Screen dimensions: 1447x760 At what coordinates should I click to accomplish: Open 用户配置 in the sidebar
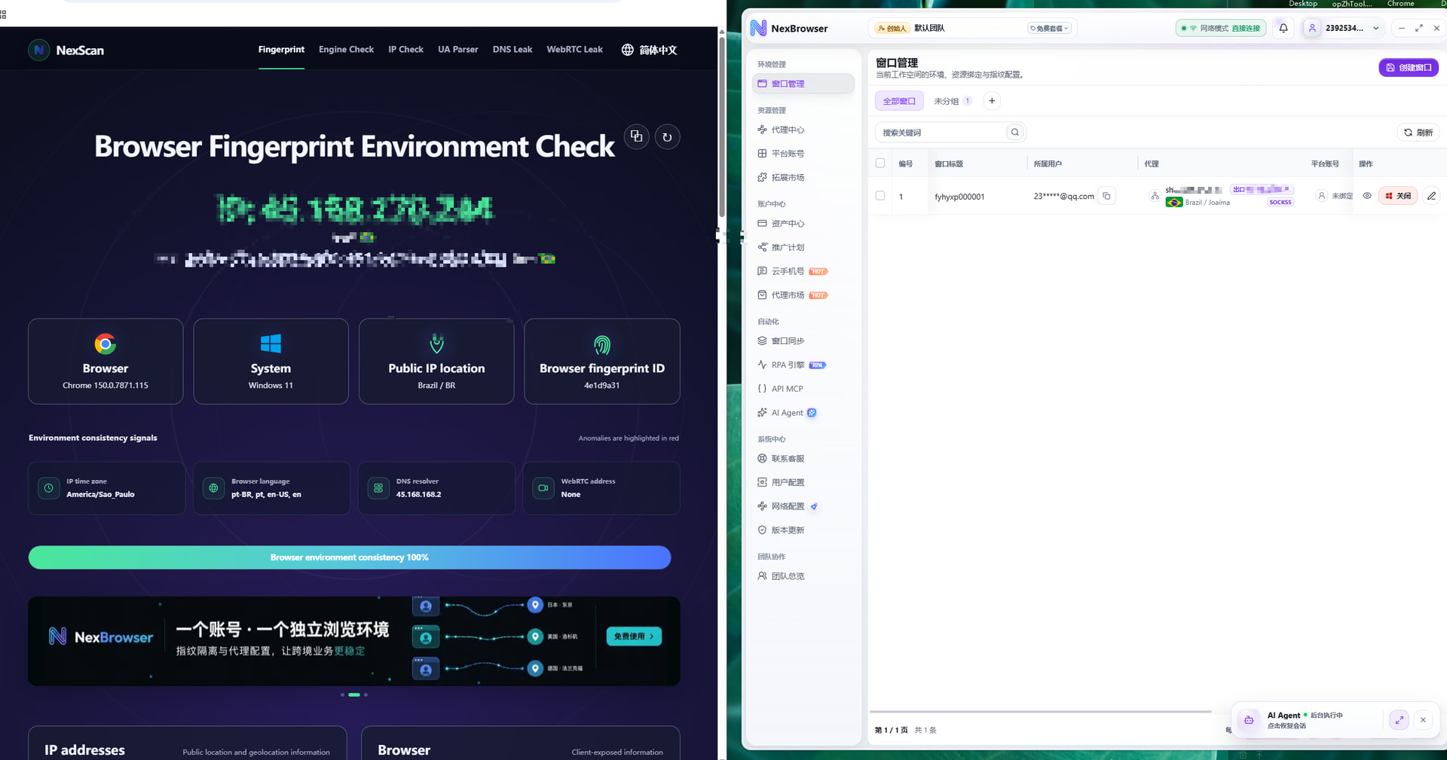point(803,483)
